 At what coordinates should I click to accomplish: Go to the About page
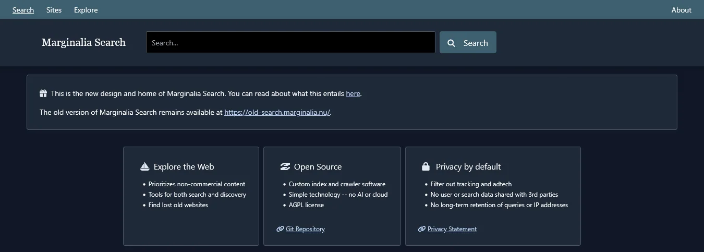coord(681,10)
